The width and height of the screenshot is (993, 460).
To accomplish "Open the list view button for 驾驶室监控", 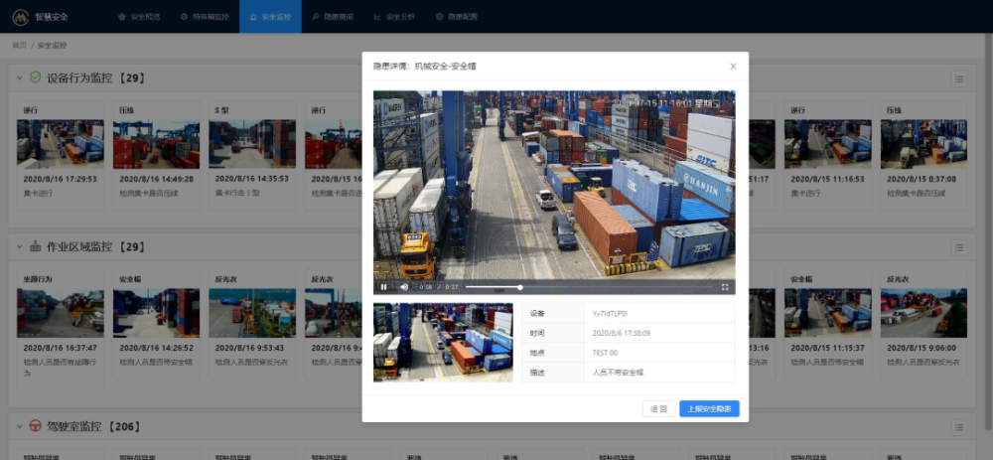I will coord(959,427).
